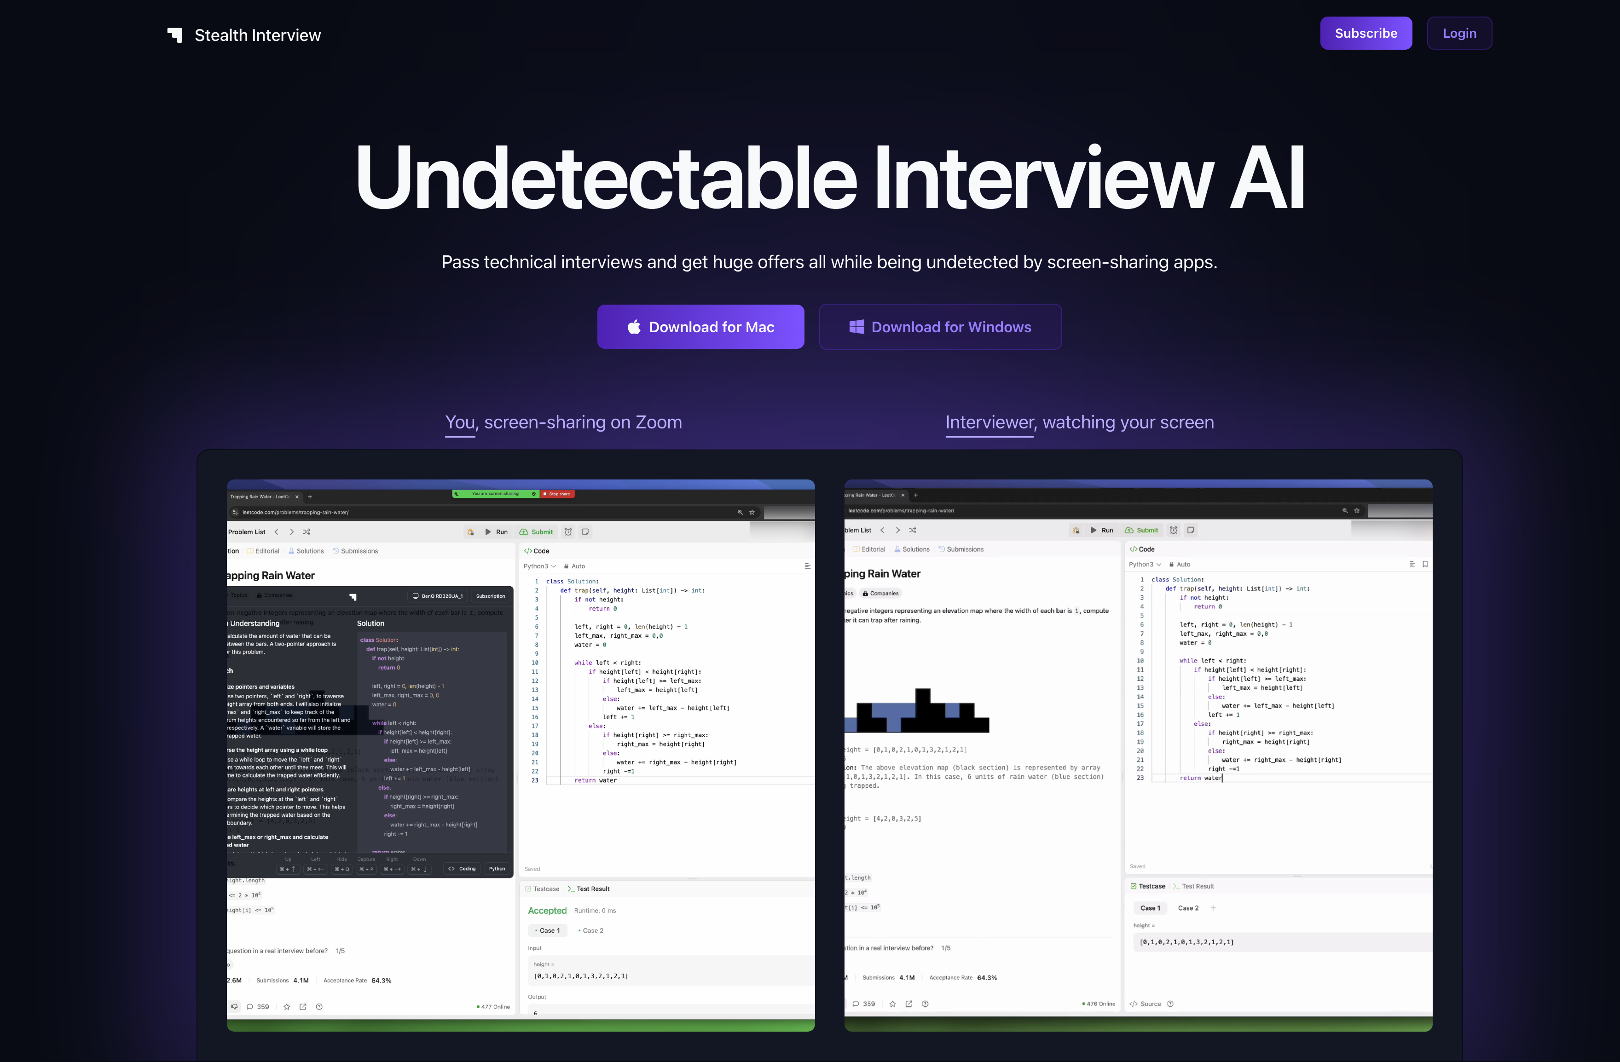Click the Download for Mac button
1620x1062 pixels.
(700, 327)
